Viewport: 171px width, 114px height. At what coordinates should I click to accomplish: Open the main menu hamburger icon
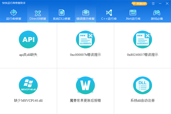(x=153, y=4)
